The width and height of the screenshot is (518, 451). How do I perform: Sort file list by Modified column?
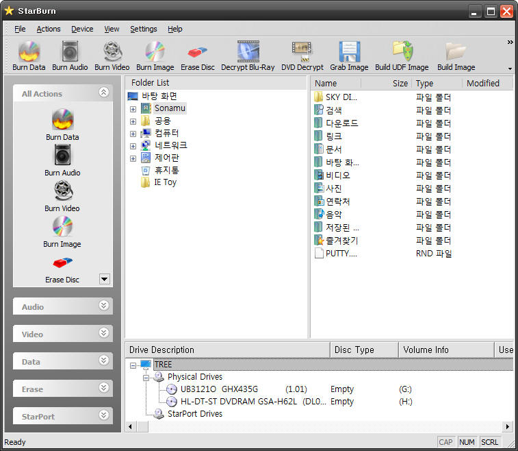click(488, 84)
